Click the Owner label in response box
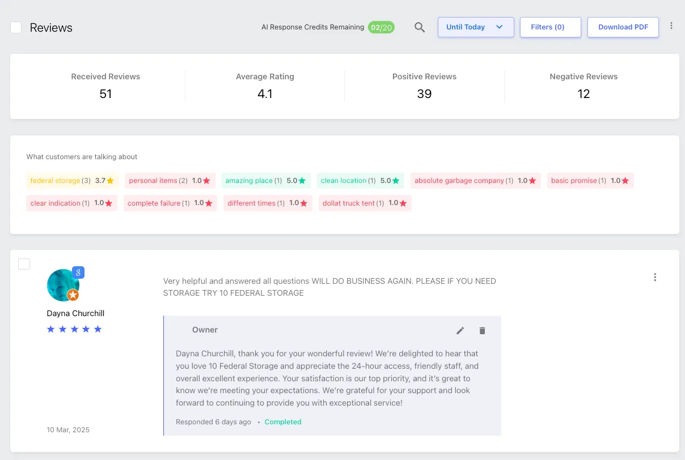This screenshot has height=460, width=685. tap(205, 330)
